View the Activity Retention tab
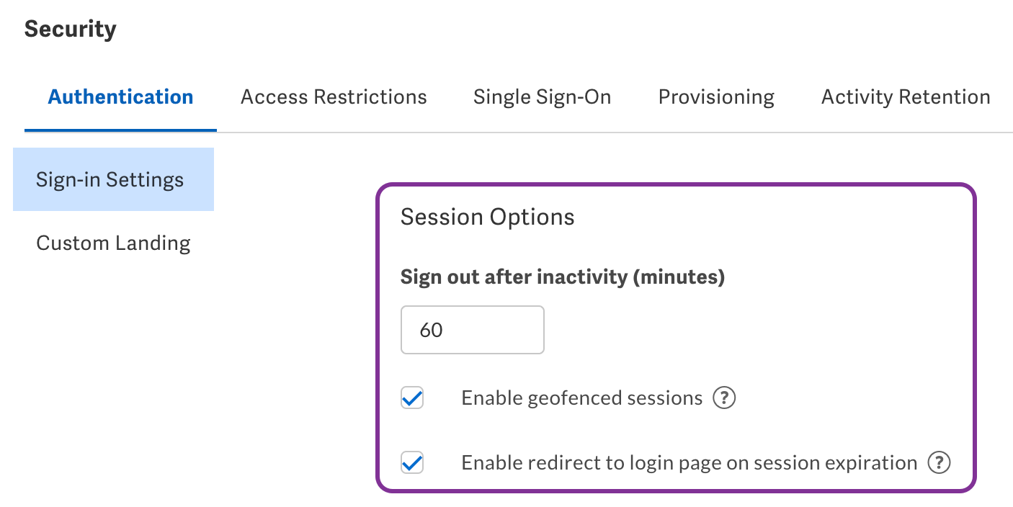Image resolution: width=1013 pixels, height=507 pixels. [x=904, y=97]
